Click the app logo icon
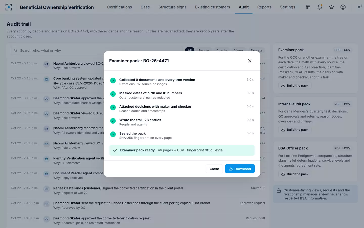This screenshot has height=228, width=364. [9, 7]
